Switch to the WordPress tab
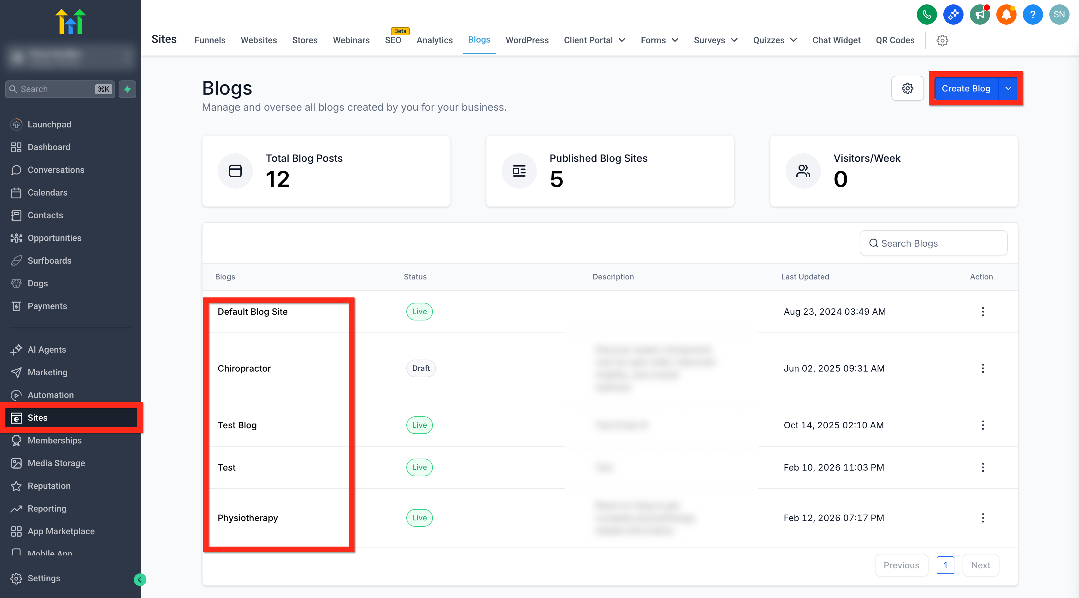1079x598 pixels. [527, 40]
